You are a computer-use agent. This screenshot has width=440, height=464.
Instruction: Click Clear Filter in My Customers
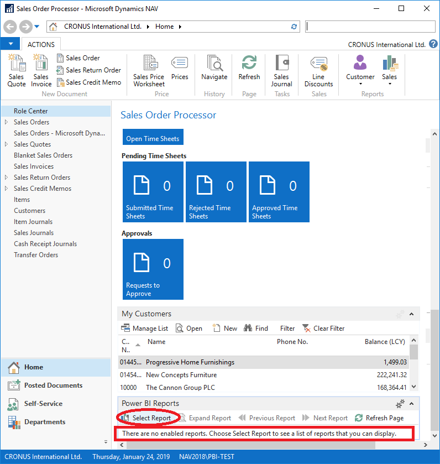323,328
